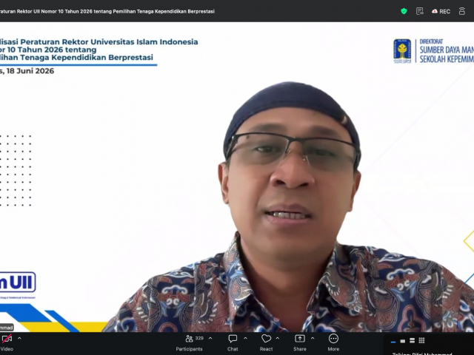Switch to grid thumbnail view icon
The height and width of the screenshot is (355, 474).
(x=421, y=340)
